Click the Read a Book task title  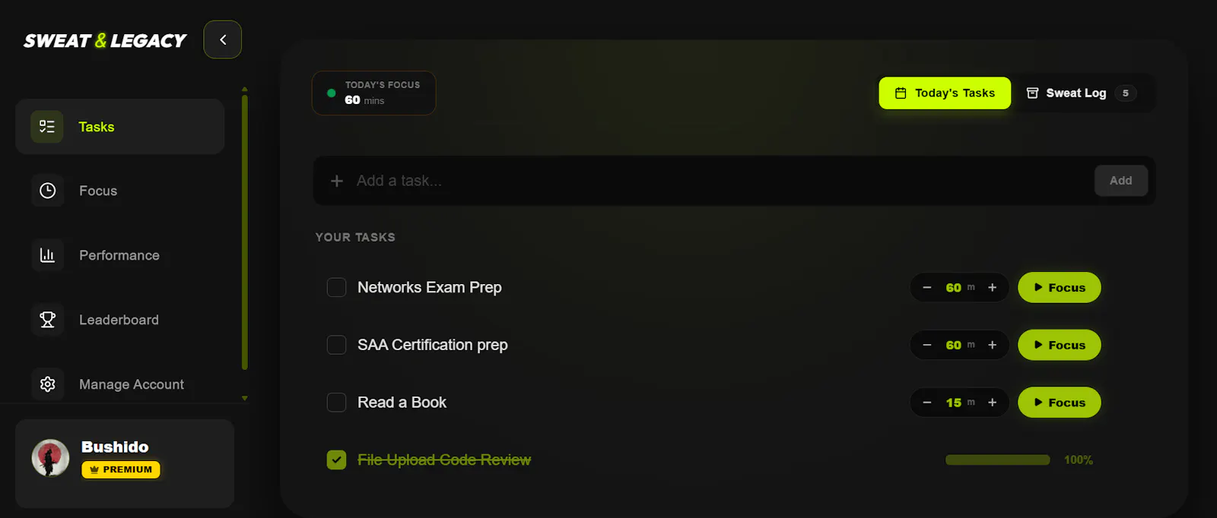[402, 403]
